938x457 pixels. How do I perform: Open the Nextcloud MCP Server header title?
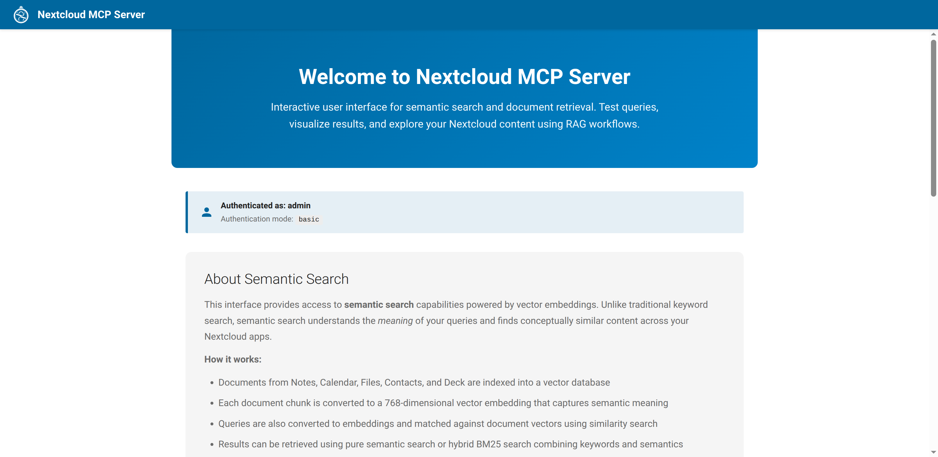point(91,15)
